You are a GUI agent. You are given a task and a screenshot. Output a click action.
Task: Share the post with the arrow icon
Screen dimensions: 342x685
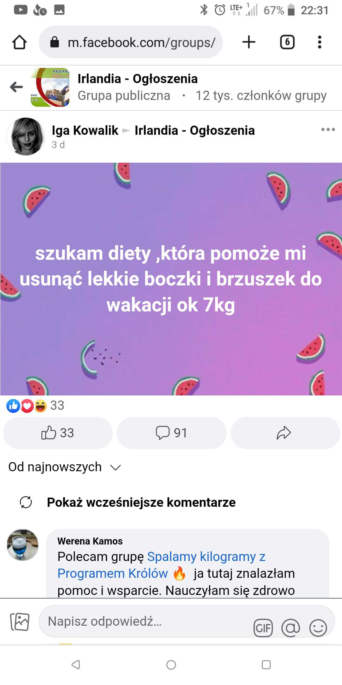pyautogui.click(x=285, y=433)
